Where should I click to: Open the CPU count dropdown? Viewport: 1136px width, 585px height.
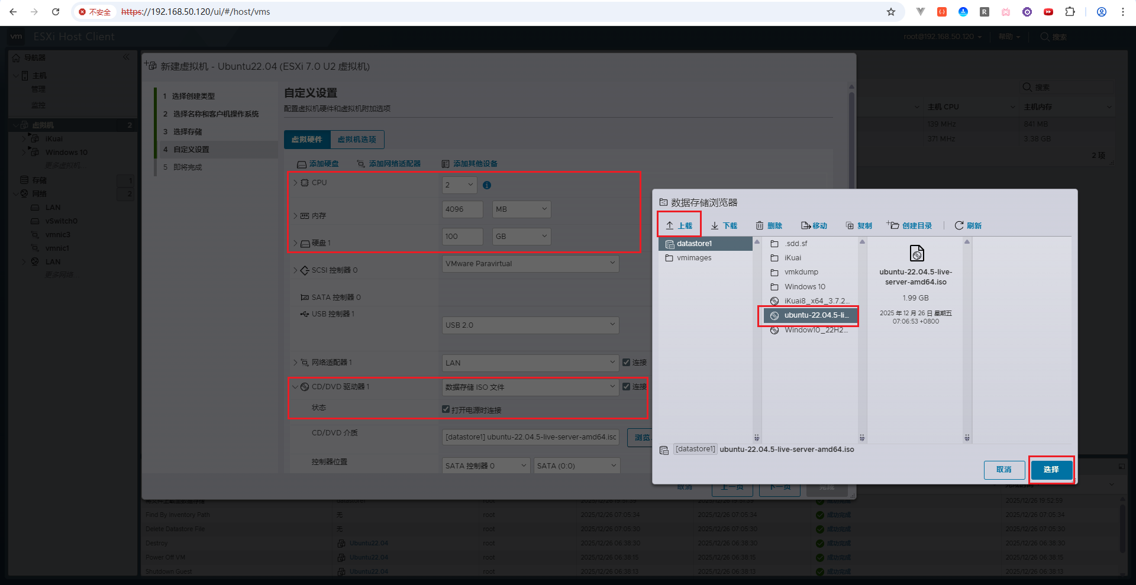pos(459,185)
